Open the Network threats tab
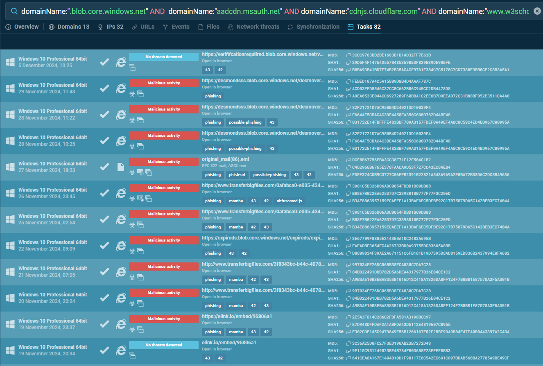 pyautogui.click(x=258, y=27)
